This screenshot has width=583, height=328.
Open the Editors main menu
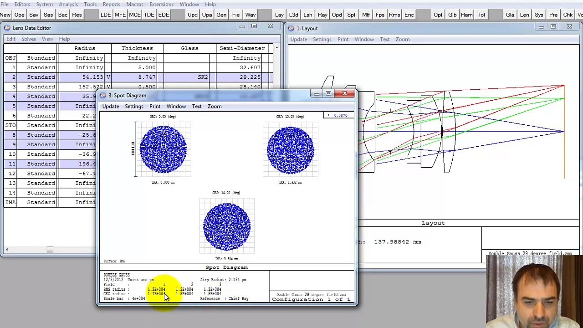click(x=22, y=4)
